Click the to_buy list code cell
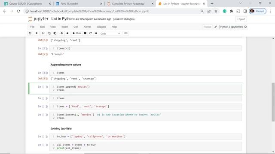275x154 pixels. [x=146, y=136]
